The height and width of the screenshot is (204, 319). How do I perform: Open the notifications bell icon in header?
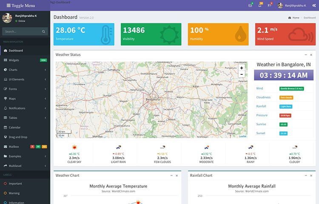(x=260, y=6)
